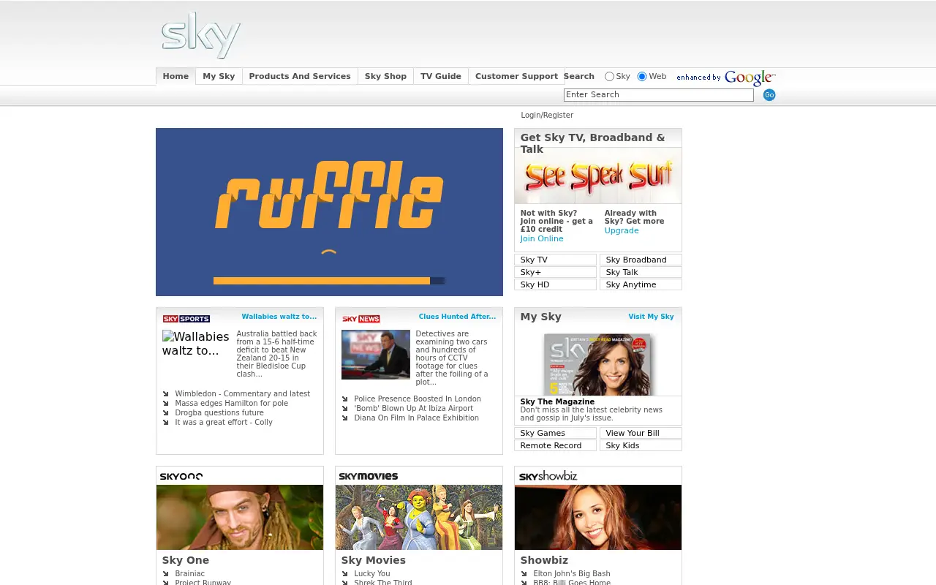Select the Sky search radio button

609,76
